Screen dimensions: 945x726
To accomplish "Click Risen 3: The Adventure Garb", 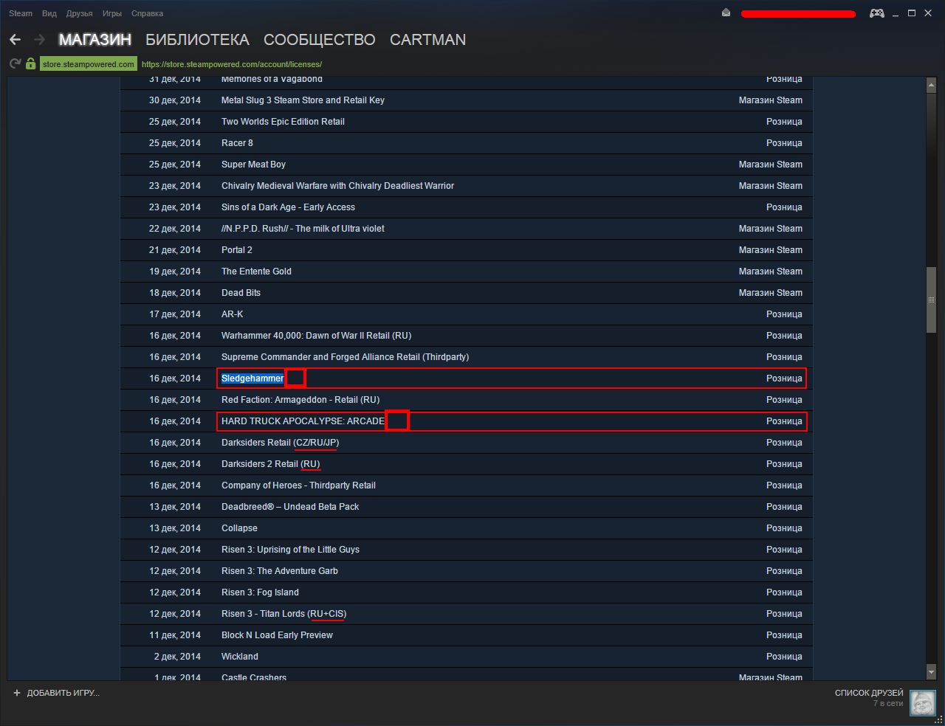I will tap(280, 571).
